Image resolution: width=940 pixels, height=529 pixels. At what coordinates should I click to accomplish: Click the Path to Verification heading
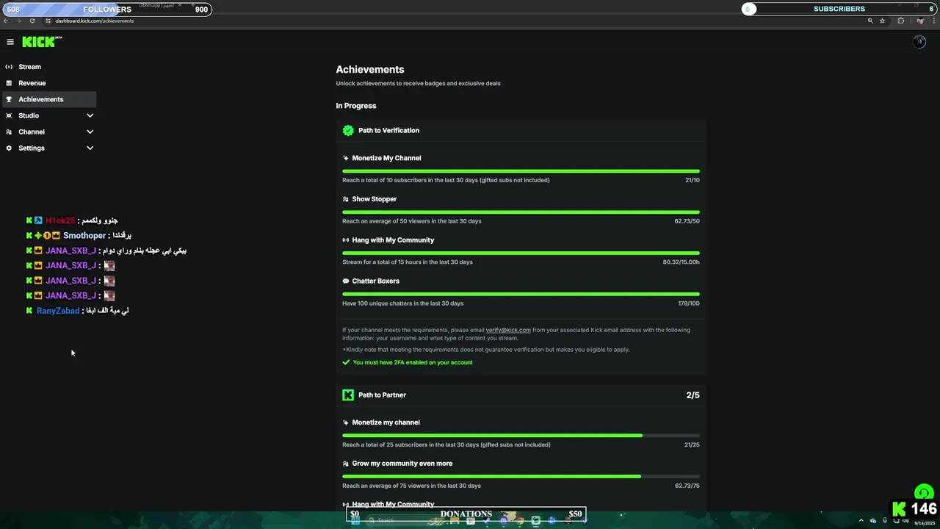388,130
